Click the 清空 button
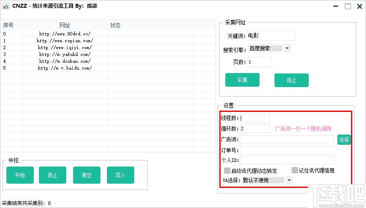This screenshot has width=366, height=208. 87,175
